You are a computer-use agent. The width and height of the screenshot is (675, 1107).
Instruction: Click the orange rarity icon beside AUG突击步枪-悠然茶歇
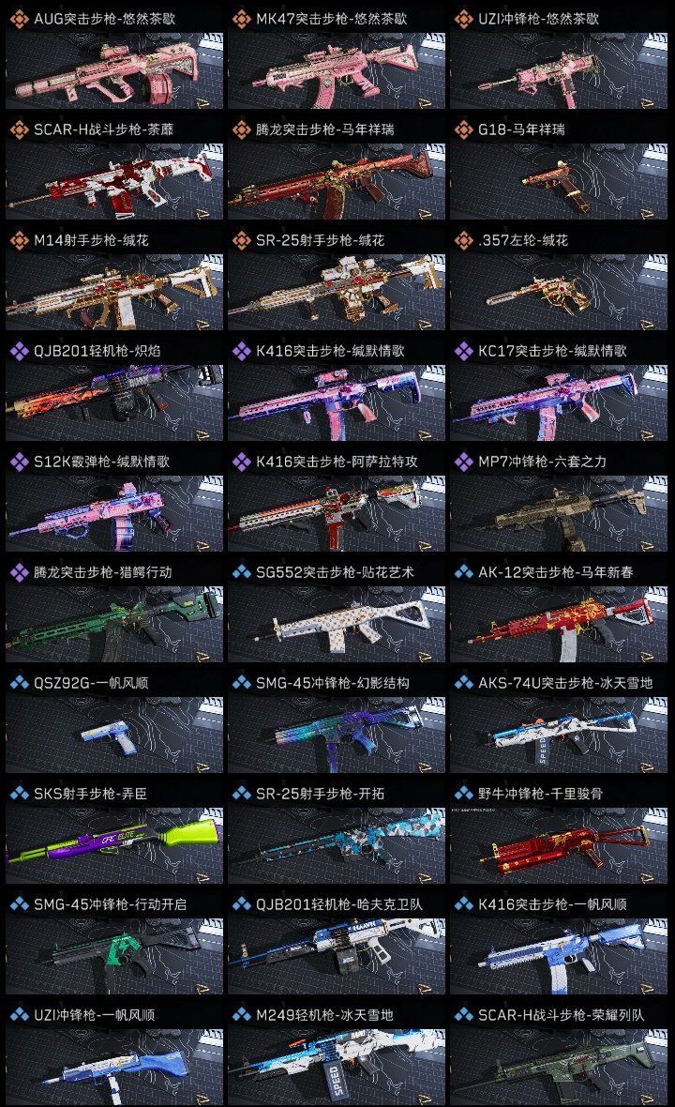coord(19,19)
